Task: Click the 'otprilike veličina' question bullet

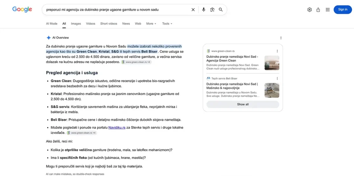Action: [x=112, y=150]
